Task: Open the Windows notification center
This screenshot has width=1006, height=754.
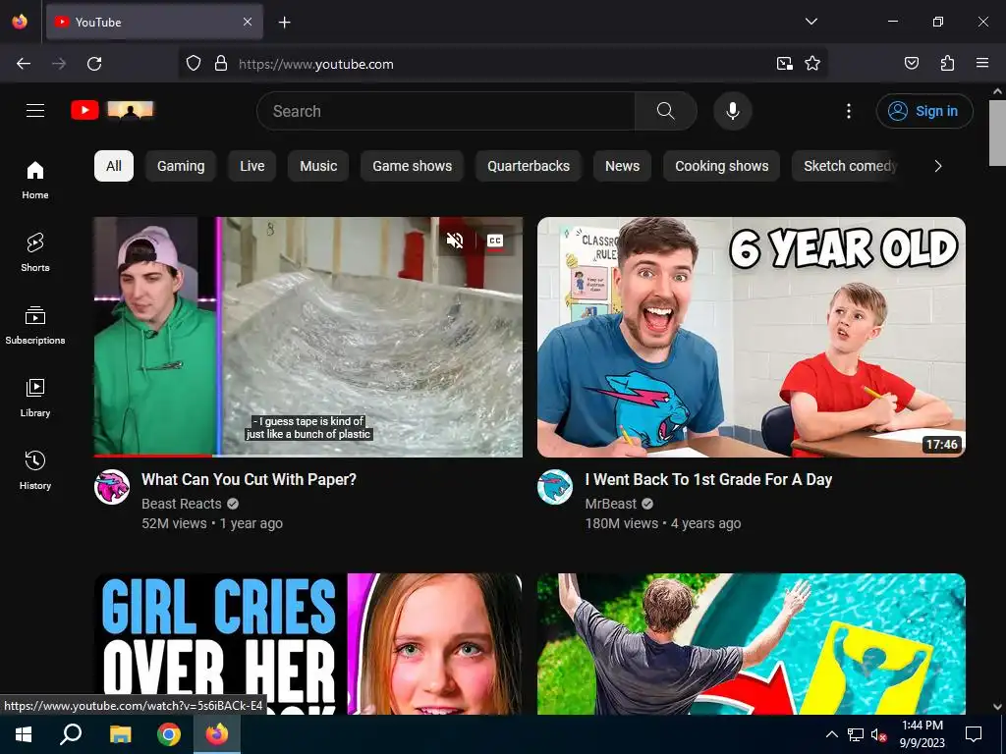Action: click(974, 734)
